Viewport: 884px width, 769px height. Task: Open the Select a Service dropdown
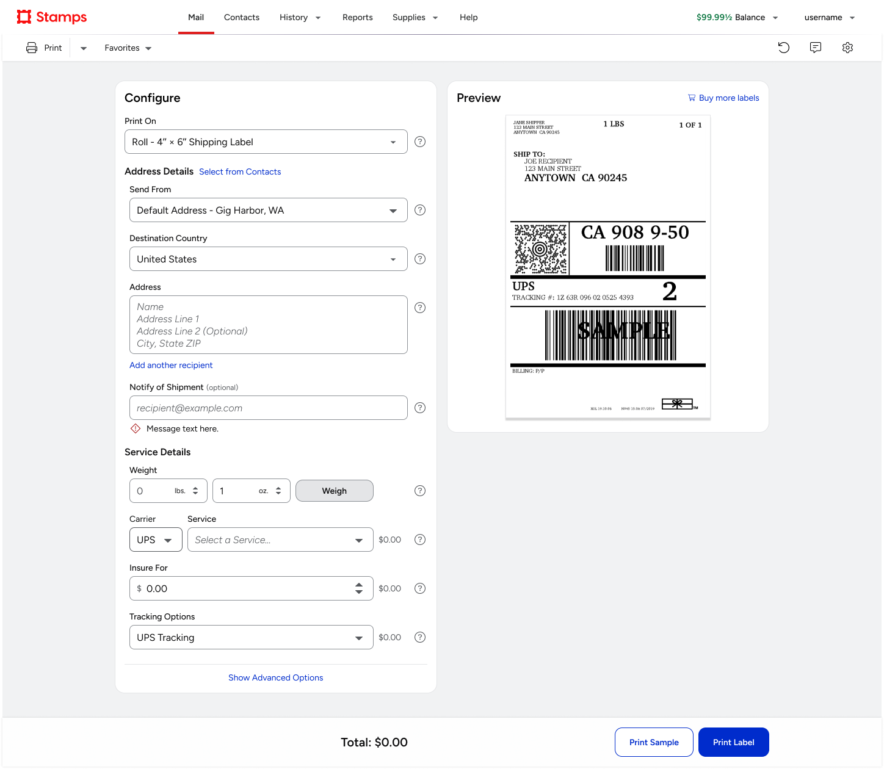280,540
